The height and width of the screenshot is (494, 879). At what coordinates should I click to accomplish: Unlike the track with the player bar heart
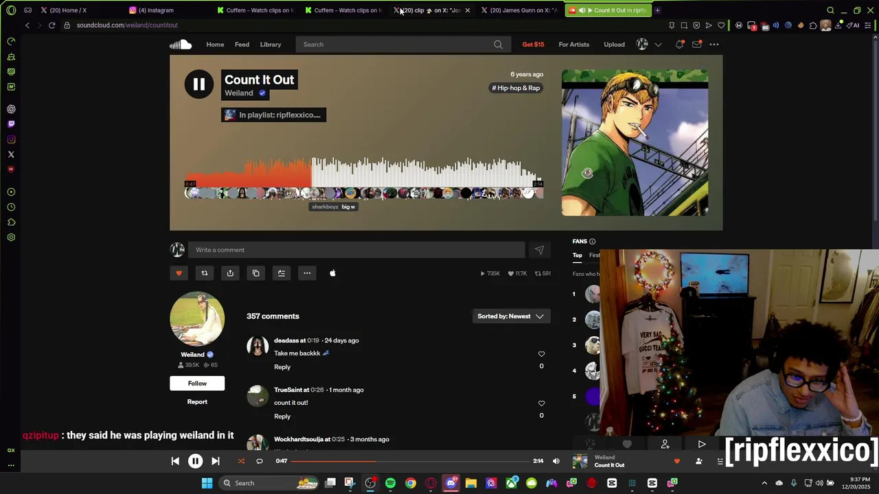[x=677, y=461]
